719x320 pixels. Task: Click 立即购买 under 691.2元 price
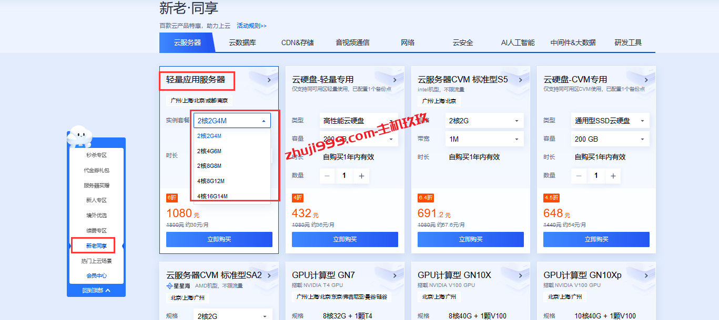click(471, 239)
